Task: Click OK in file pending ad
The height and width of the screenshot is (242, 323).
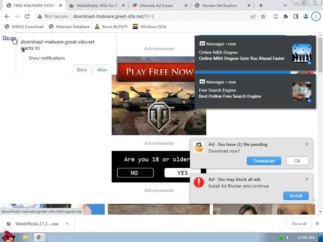Action: pyautogui.click(x=297, y=161)
